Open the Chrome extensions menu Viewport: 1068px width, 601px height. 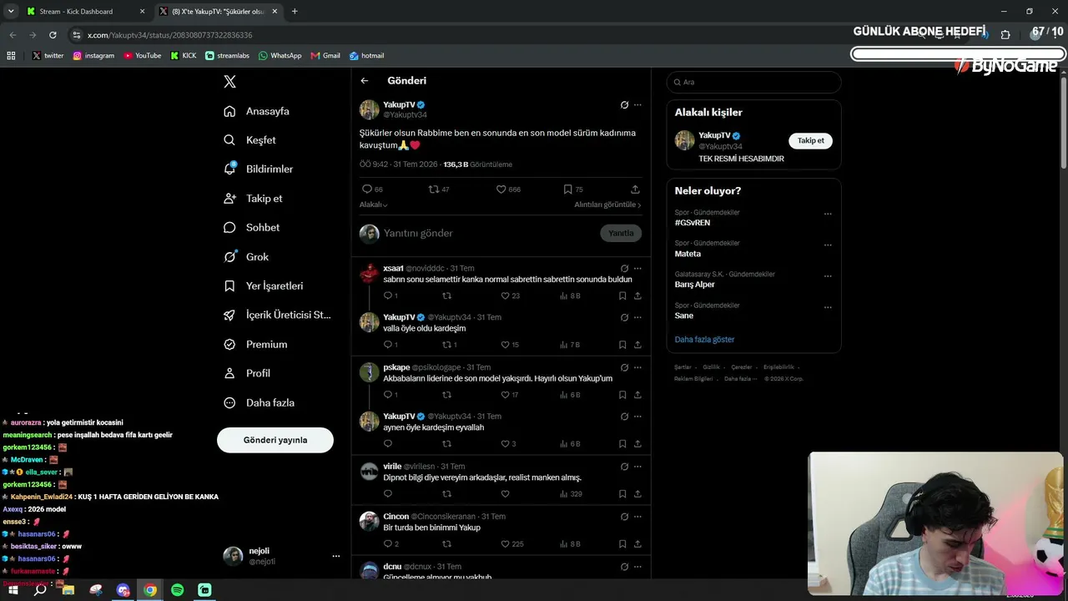(x=1005, y=35)
